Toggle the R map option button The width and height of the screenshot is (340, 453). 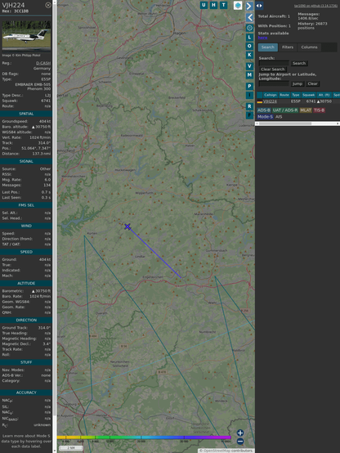(249, 106)
